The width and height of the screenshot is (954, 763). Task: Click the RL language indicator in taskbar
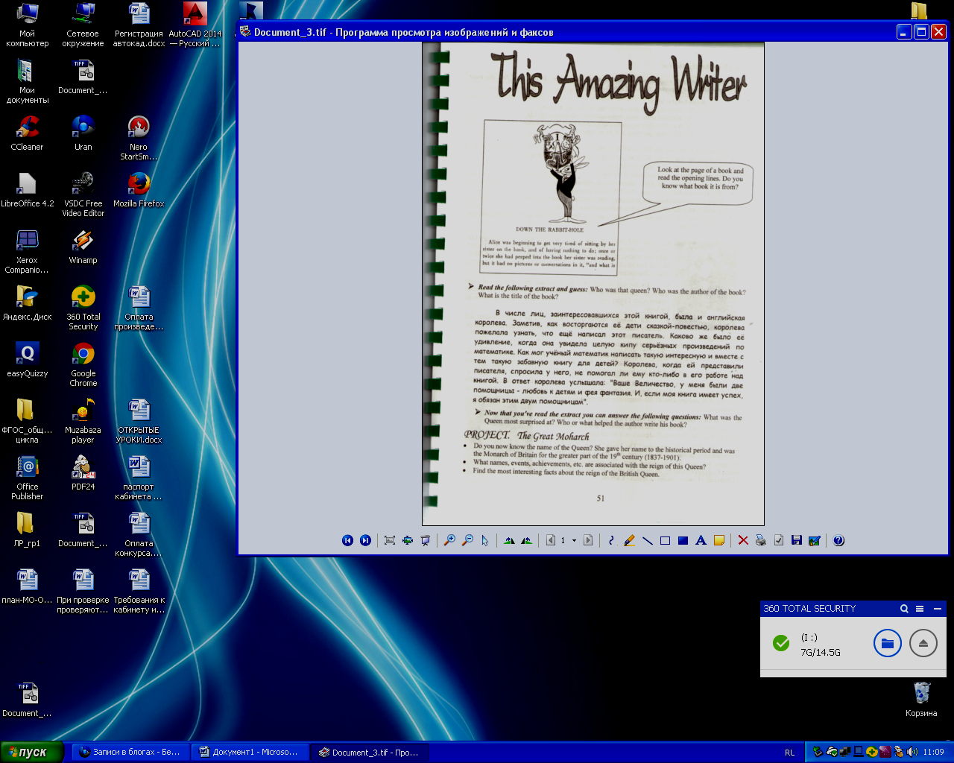[x=789, y=753]
